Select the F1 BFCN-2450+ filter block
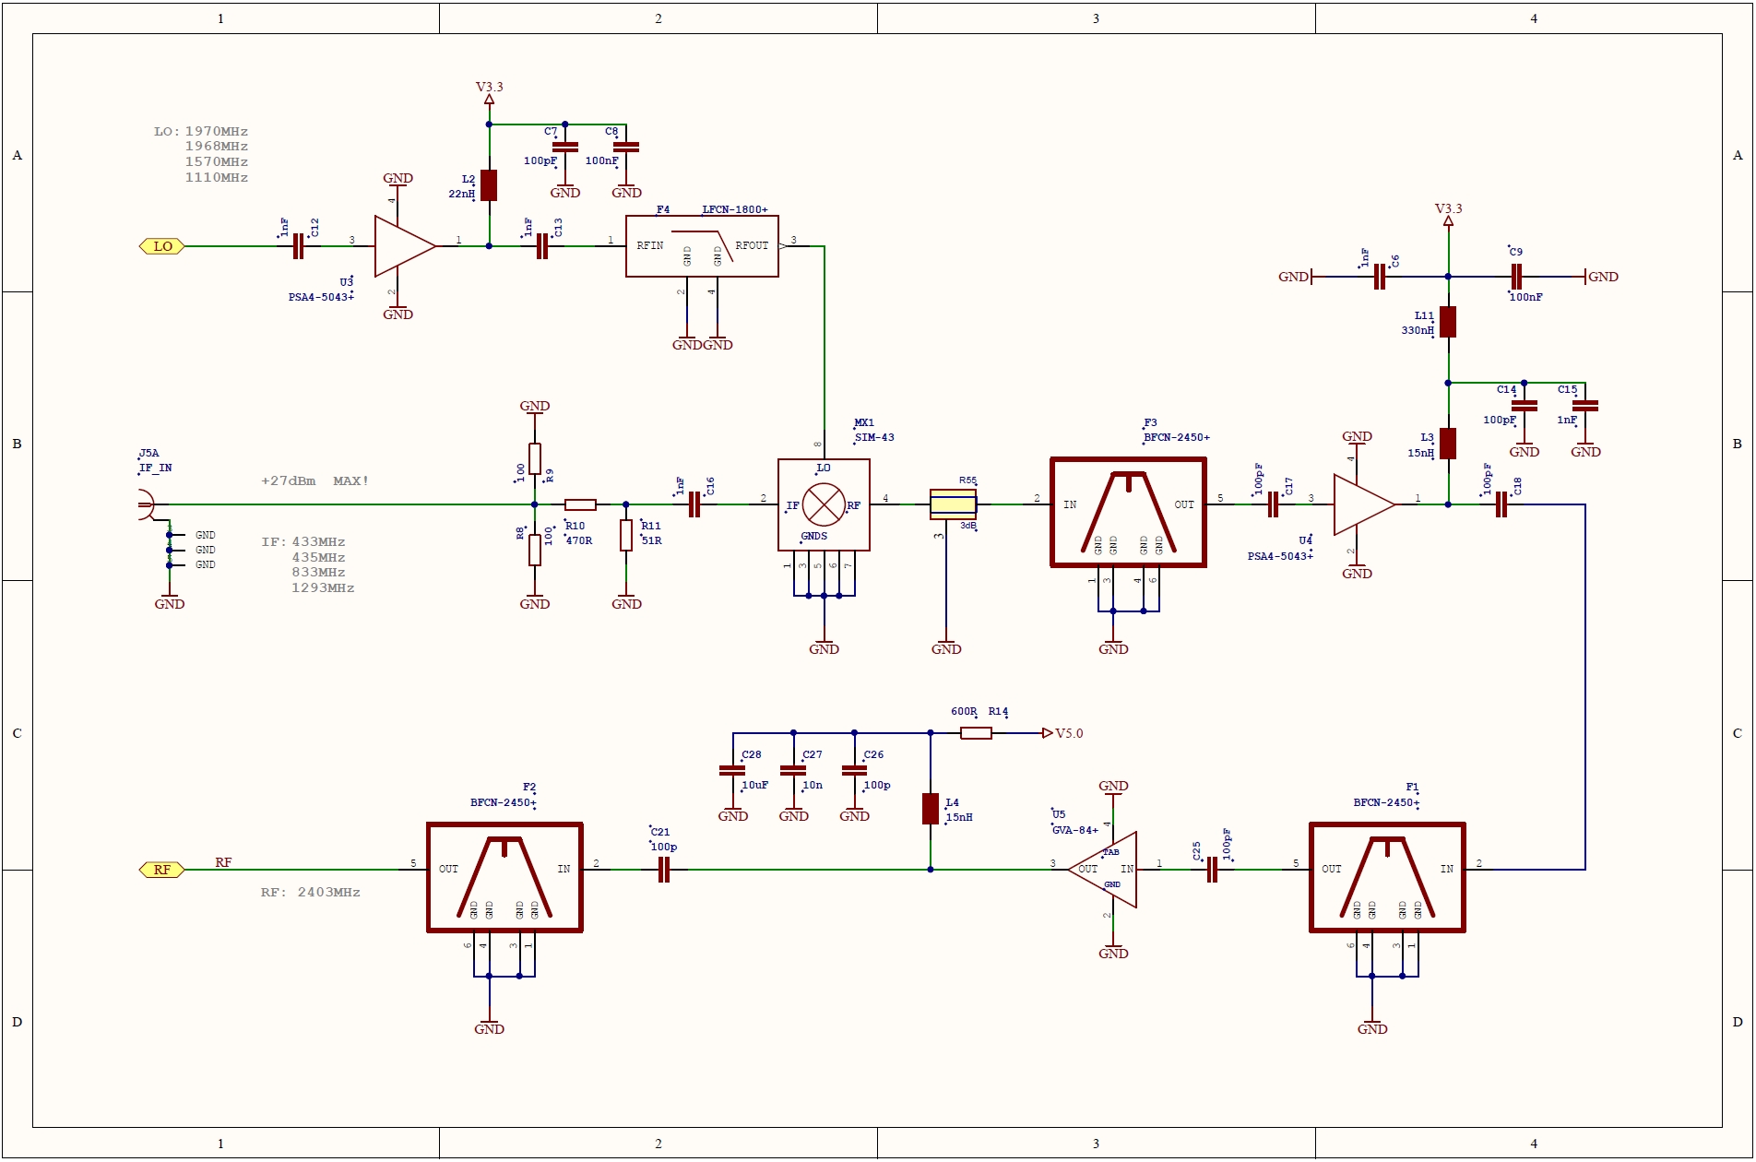 coord(1387,878)
